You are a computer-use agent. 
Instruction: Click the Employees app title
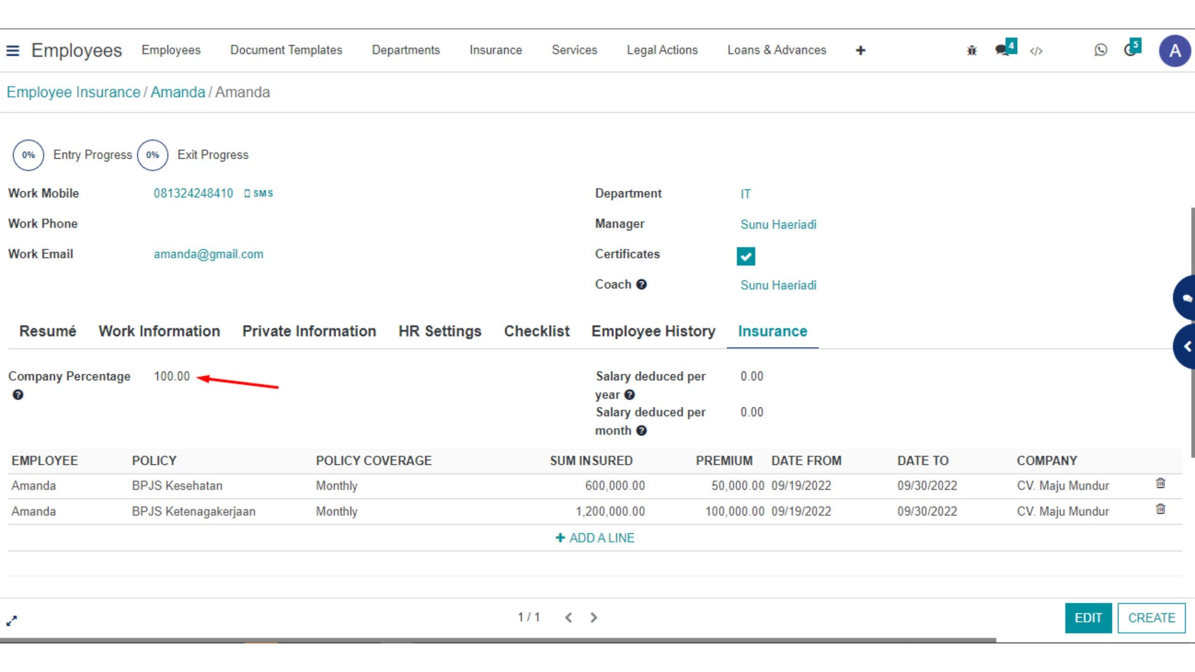(x=77, y=50)
